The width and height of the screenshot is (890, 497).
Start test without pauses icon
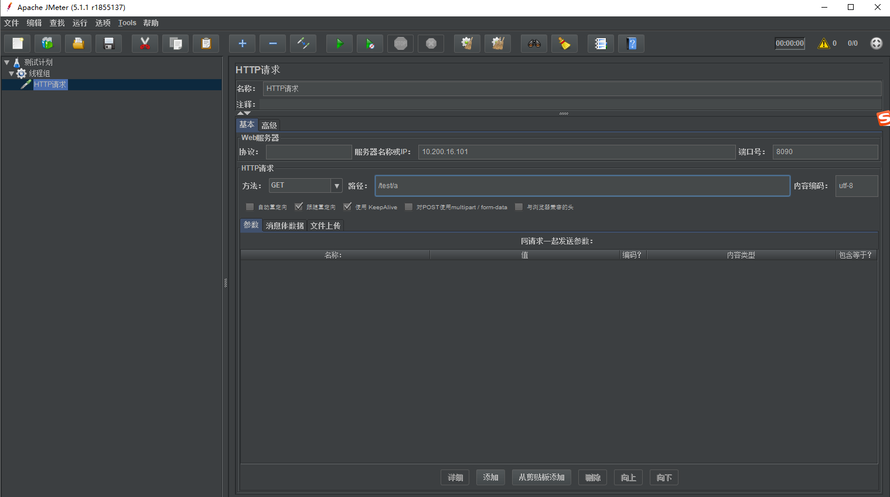click(370, 43)
